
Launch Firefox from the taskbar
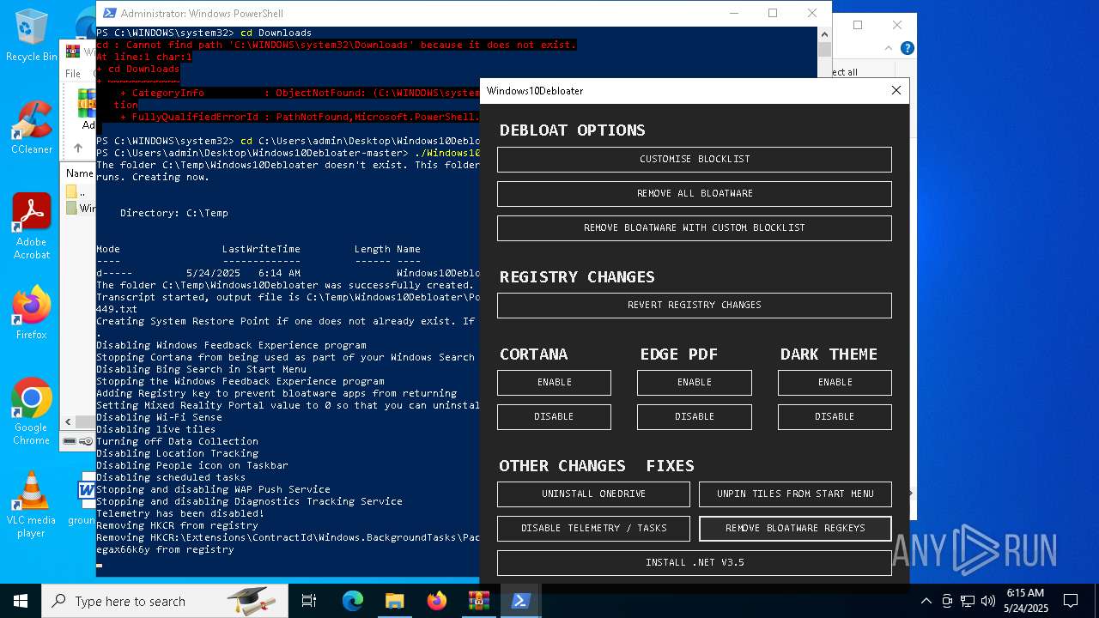pyautogui.click(x=437, y=601)
